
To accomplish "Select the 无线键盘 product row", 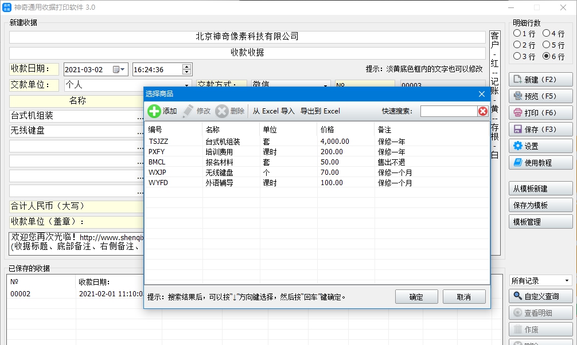I will pyautogui.click(x=223, y=172).
